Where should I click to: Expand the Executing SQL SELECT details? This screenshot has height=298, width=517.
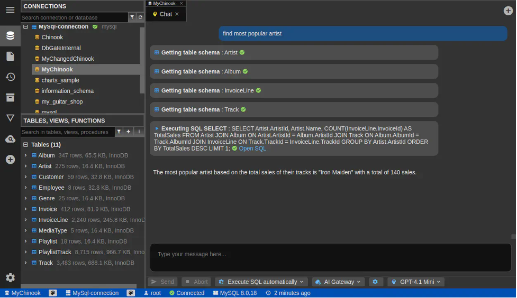pos(157,128)
